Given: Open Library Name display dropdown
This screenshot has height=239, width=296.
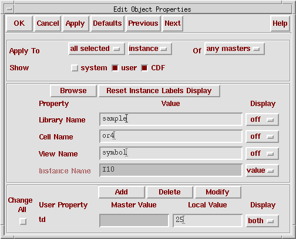Looking at the screenshot, I should coord(262,119).
